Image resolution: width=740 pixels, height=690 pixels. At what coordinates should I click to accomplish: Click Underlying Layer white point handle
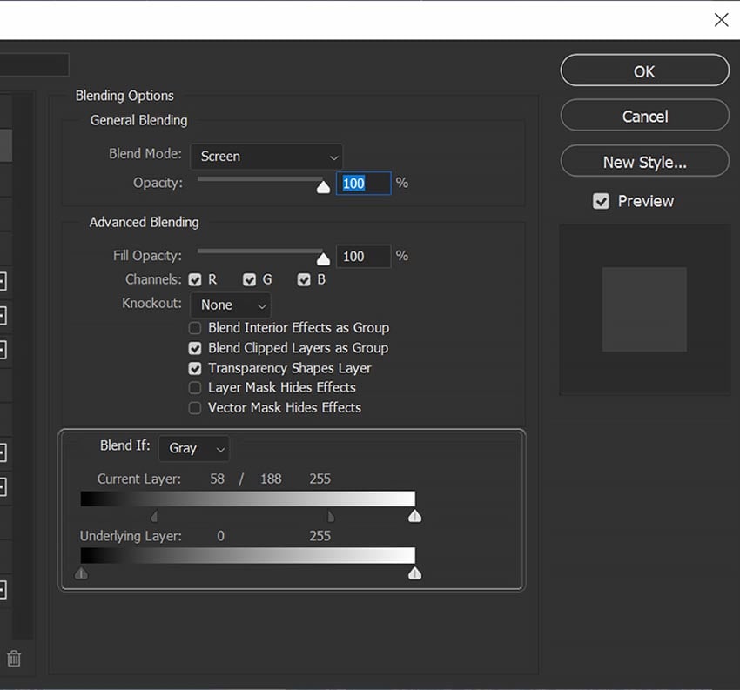tap(414, 573)
